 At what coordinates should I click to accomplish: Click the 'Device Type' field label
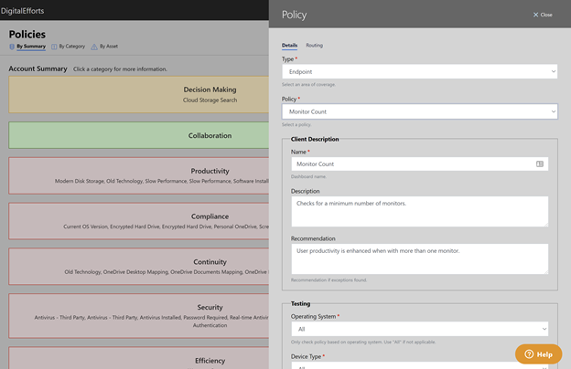pyautogui.click(x=306, y=356)
